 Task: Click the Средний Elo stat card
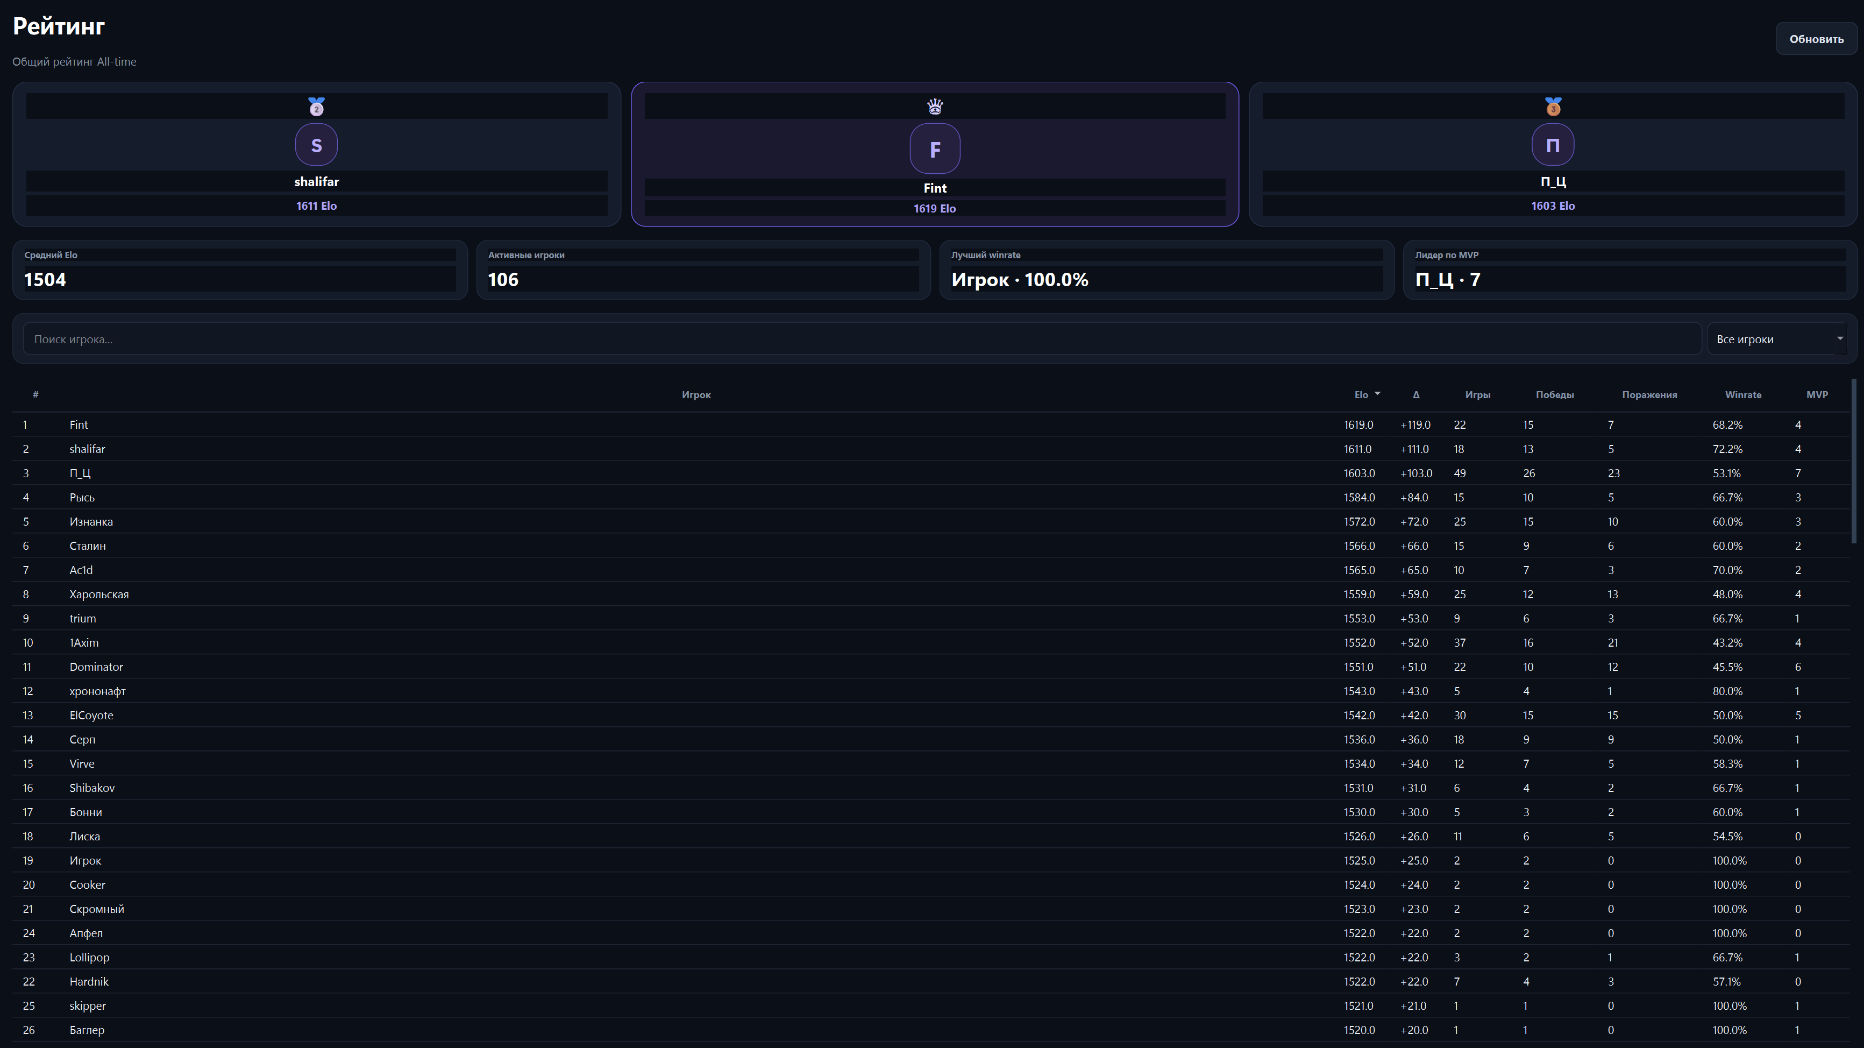(239, 270)
